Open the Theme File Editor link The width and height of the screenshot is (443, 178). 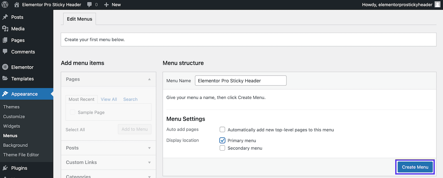click(x=21, y=155)
